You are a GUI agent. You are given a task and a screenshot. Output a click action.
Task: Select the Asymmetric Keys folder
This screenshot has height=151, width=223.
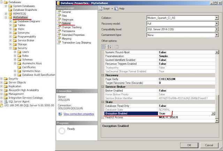click(32, 64)
